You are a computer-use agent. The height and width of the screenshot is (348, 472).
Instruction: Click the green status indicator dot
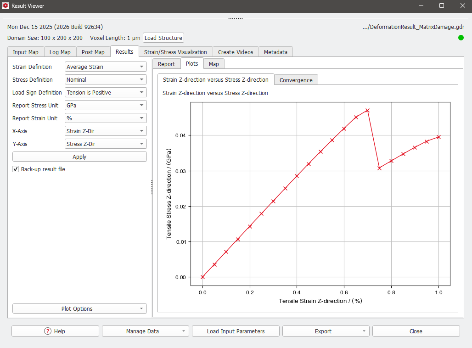(x=461, y=38)
